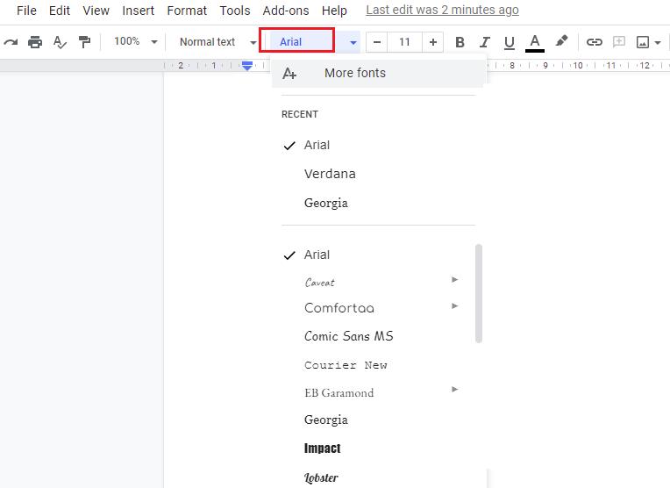Click the blue indent marker on ruler
Viewport: 670px width, 488px height.
[247, 66]
